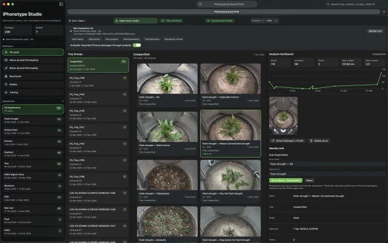Open Flash drought — Caterpillar Control scan
This screenshot has width=388, height=243.
pos(230,85)
